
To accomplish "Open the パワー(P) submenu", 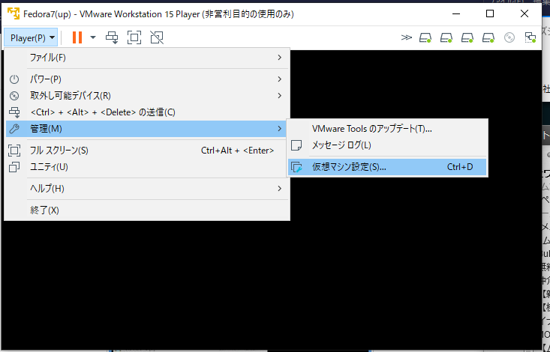I will point(147,79).
